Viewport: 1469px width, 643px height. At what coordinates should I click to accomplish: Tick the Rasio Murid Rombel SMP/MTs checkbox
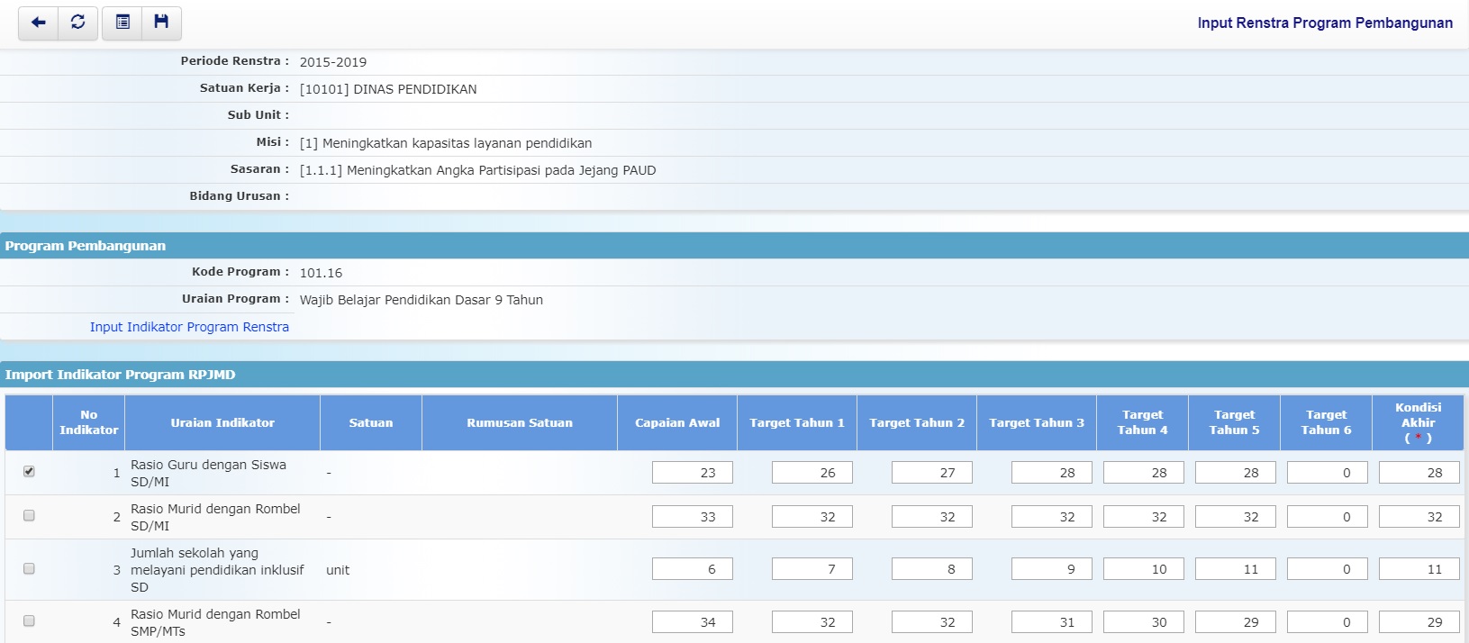coord(29,620)
